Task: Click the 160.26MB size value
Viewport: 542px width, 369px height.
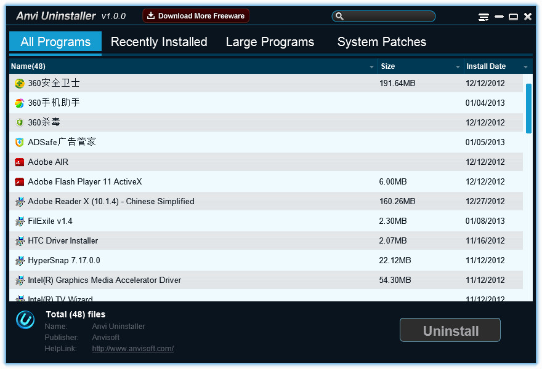Action: pos(397,201)
